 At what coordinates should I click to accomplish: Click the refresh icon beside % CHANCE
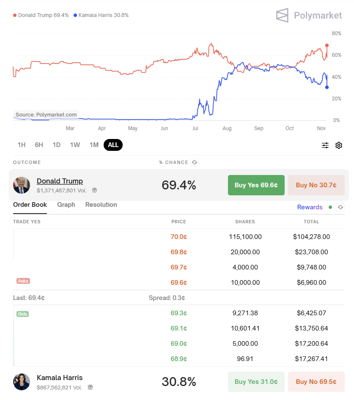pyautogui.click(x=195, y=162)
